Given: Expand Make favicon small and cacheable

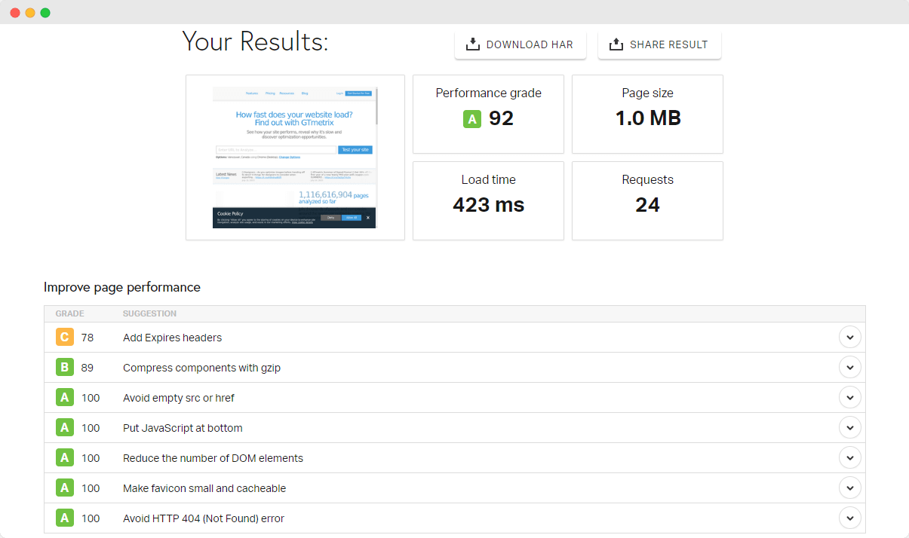Looking at the screenshot, I should click(x=849, y=488).
